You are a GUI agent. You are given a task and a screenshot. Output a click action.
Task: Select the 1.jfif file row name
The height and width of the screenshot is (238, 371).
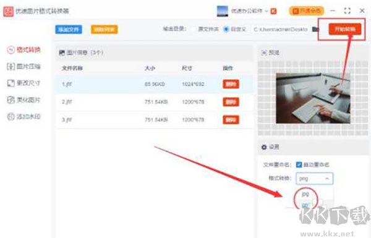[67, 84]
